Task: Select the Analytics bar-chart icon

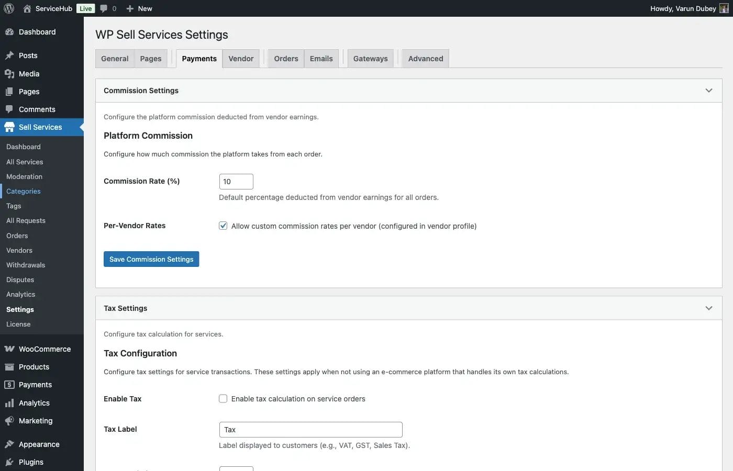Action: click(x=9, y=402)
